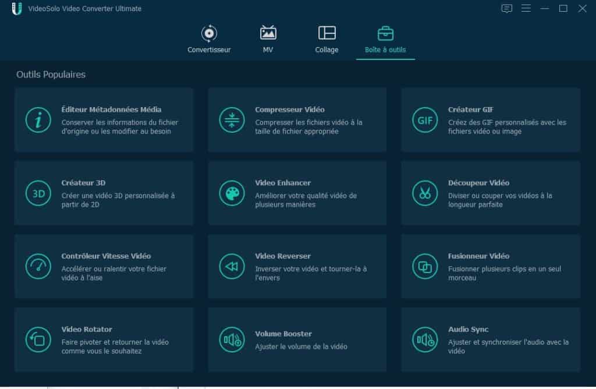596x389 pixels.
Task: Open the Volume Booster speaker icon
Action: pyautogui.click(x=232, y=341)
